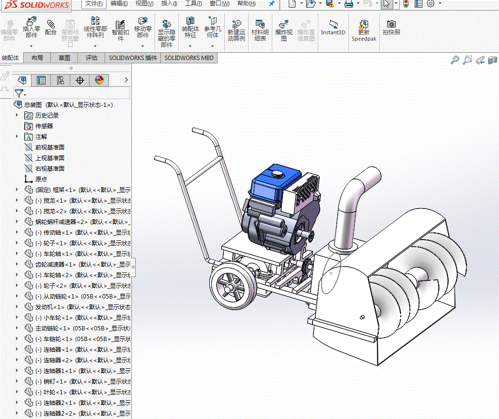Click the 新建运动算例 button
499x419 pixels.
pos(236,24)
